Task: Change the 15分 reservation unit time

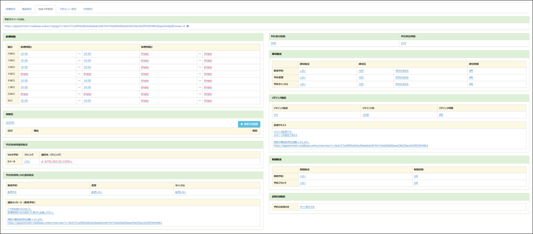Action: click(403, 43)
